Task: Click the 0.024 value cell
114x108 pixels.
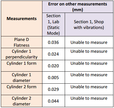Action: pos(54,54)
